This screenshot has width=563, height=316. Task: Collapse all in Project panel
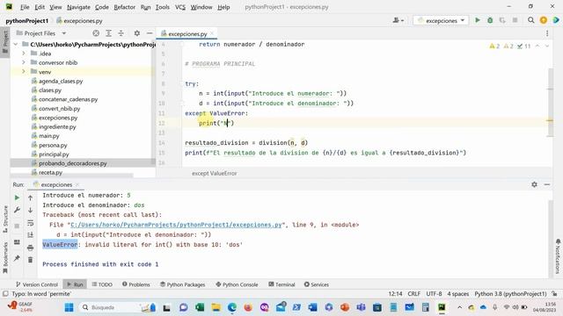121,33
